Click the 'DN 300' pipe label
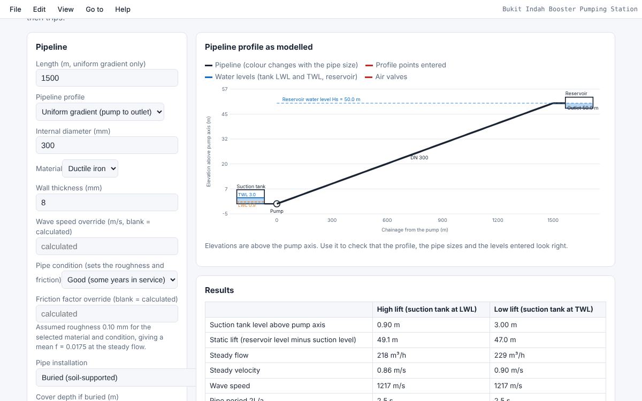The height and width of the screenshot is (401, 642). 419,158
